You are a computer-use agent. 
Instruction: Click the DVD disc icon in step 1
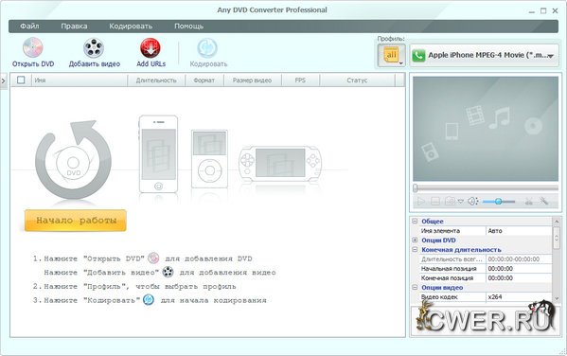click(153, 258)
